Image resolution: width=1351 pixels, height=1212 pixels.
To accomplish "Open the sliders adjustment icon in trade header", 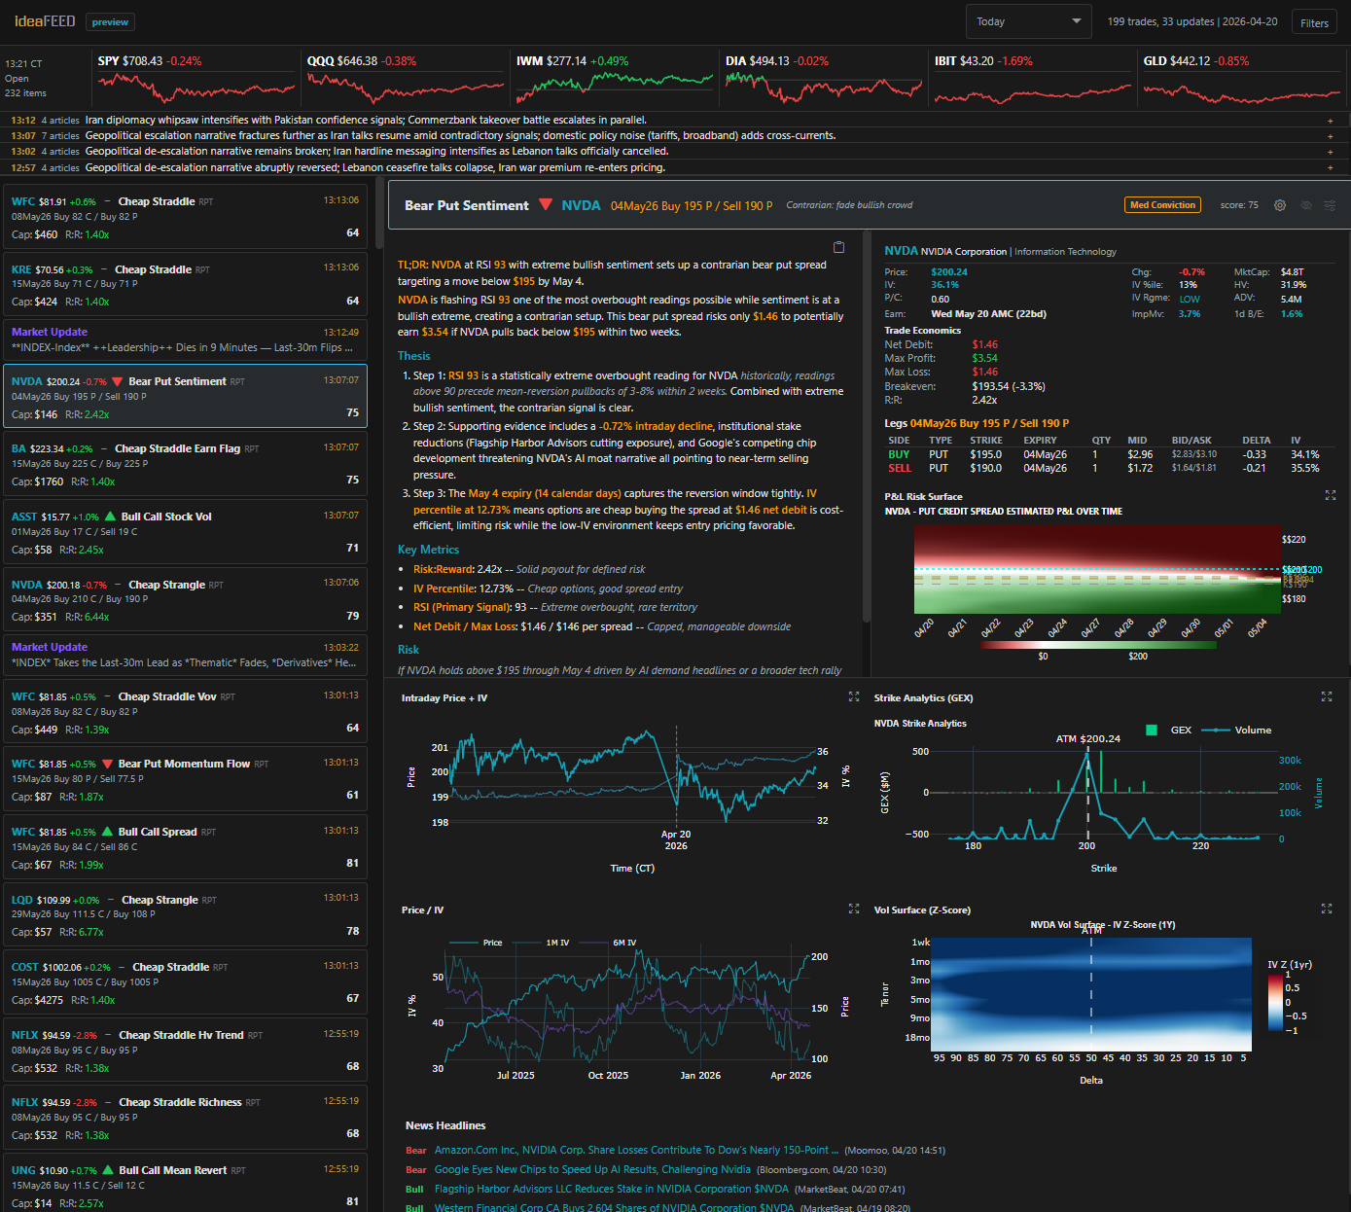I will pos(1330,205).
